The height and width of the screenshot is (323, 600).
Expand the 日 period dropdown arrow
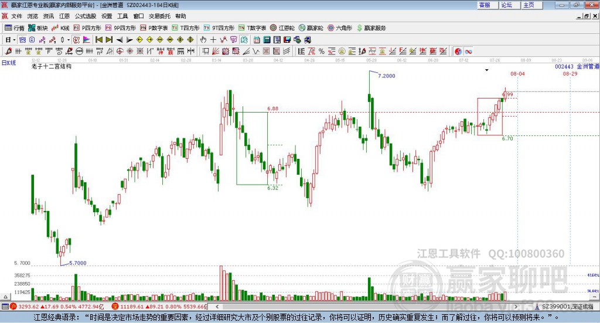14,40
